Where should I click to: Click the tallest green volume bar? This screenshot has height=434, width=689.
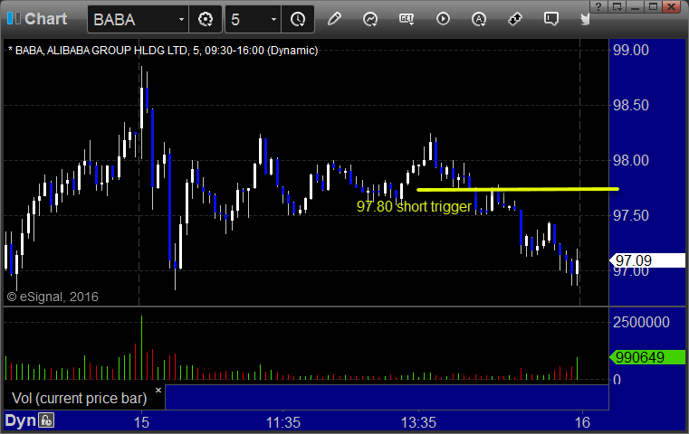(141, 347)
